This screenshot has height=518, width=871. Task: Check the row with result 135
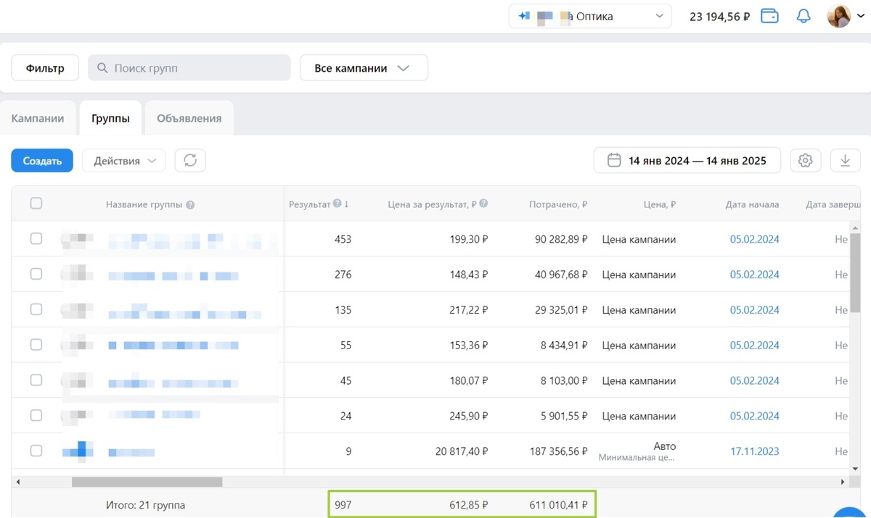[36, 309]
